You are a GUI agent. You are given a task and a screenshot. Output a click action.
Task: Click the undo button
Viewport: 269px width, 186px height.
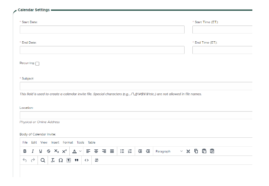(x=25, y=160)
